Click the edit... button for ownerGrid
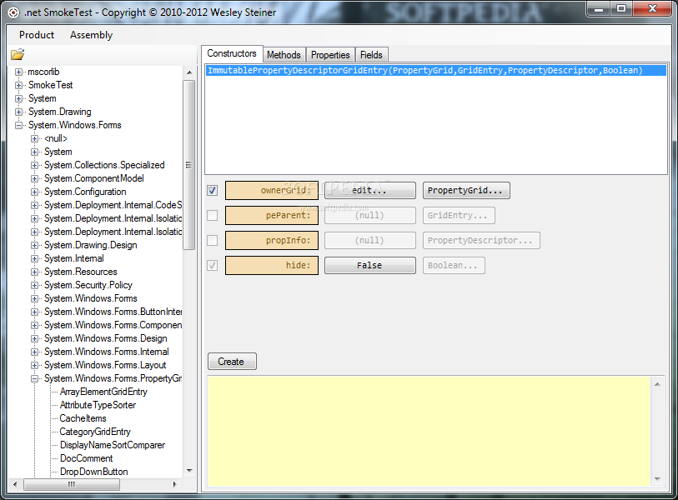Image resolution: width=678 pixels, height=500 pixels. click(370, 190)
